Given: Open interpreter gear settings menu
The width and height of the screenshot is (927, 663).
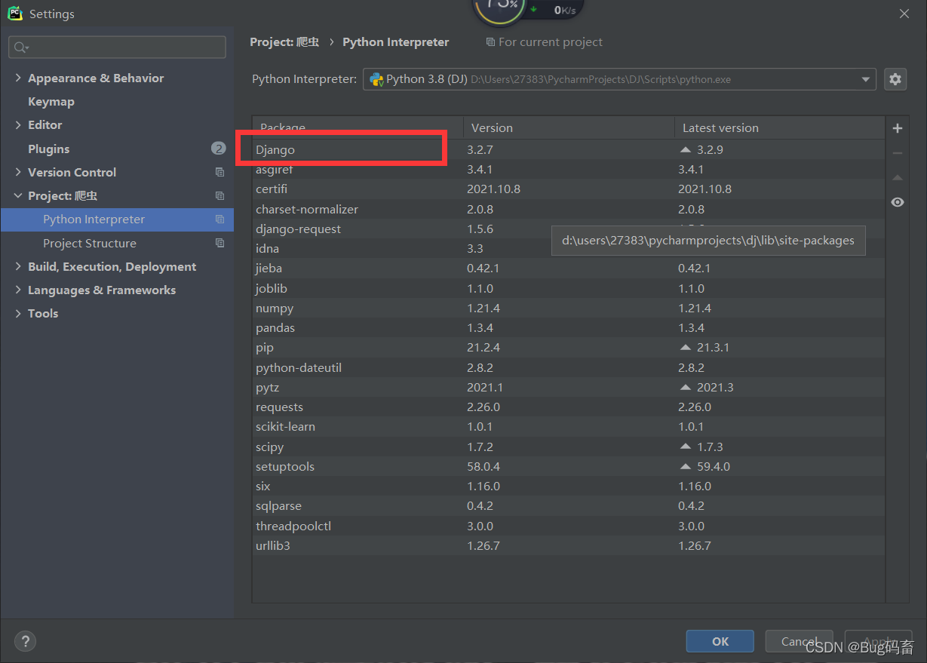Looking at the screenshot, I should [895, 79].
